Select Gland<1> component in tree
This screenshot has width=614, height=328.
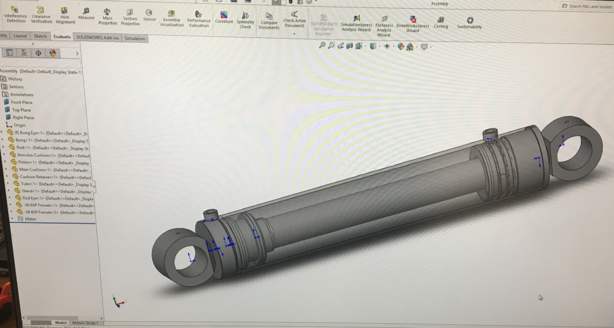[x=54, y=191]
